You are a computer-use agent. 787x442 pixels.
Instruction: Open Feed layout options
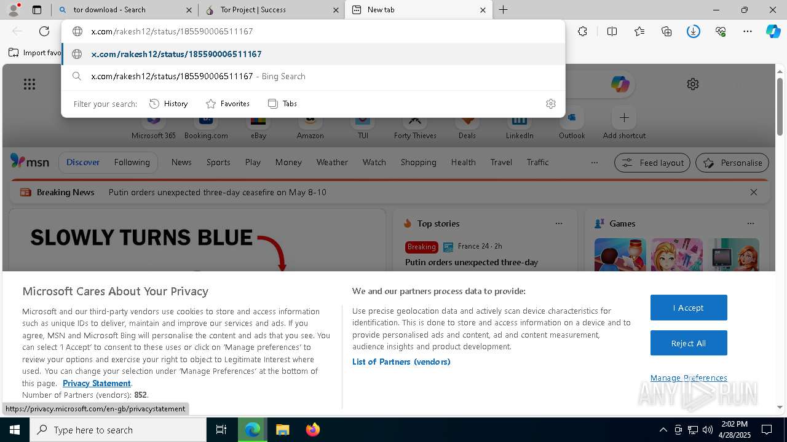pyautogui.click(x=652, y=163)
